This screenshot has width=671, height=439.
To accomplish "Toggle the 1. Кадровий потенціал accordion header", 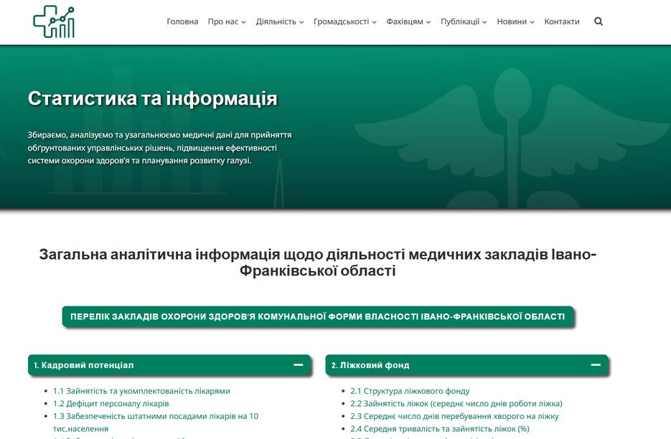I will click(x=169, y=365).
